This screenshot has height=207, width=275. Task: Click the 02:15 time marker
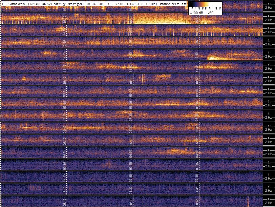(x=65, y=178)
